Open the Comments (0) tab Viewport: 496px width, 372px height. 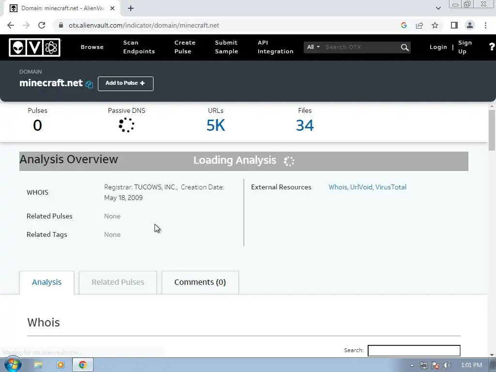200,282
